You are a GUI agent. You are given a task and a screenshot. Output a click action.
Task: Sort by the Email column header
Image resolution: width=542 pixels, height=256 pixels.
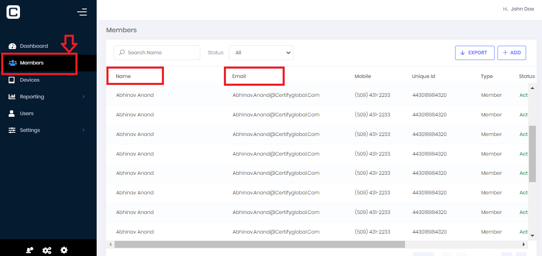[x=239, y=76]
